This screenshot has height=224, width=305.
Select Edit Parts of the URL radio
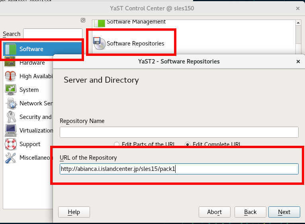[x=117, y=145]
